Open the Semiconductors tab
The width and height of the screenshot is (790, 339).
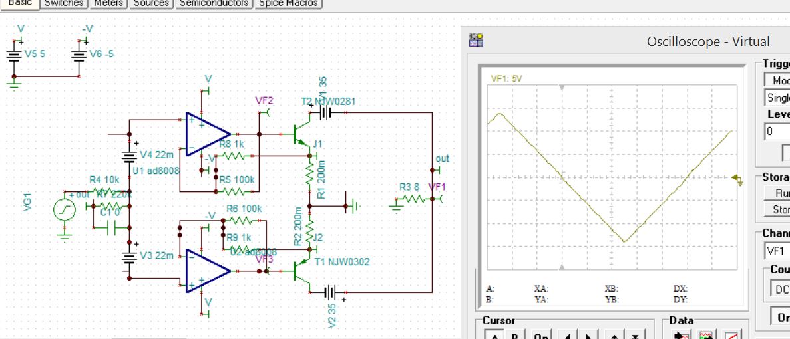(214, 3)
